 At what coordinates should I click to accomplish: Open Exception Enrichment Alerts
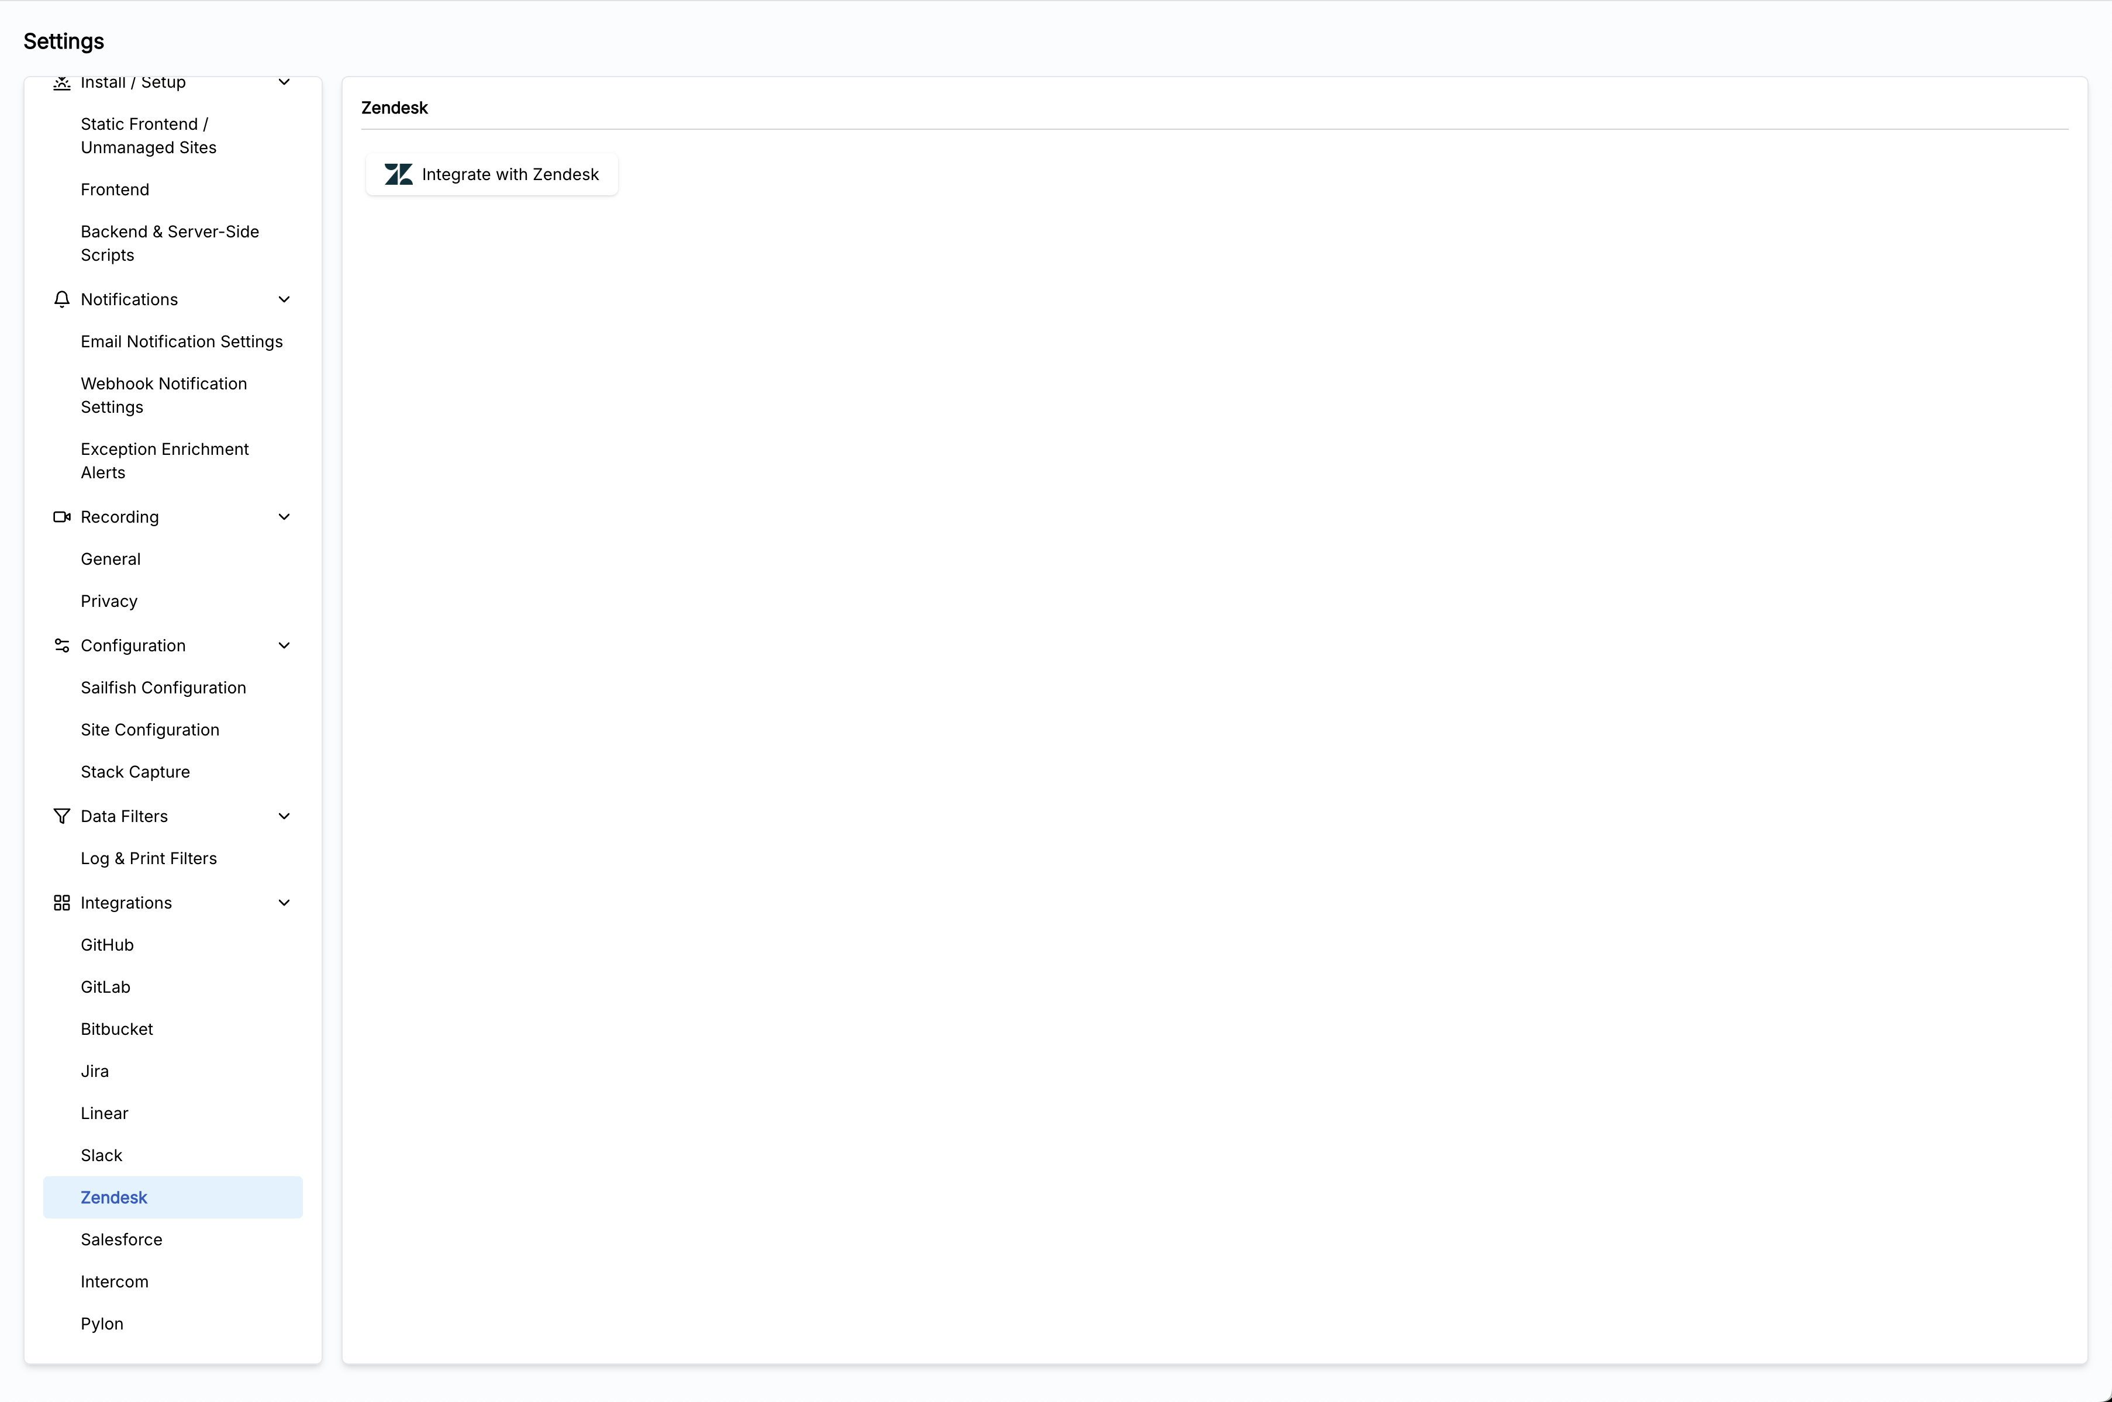172,461
